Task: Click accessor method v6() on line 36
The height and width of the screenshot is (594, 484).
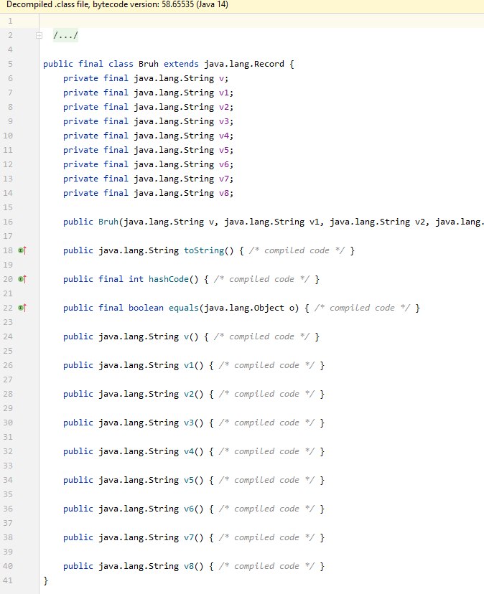Action: tap(189, 509)
